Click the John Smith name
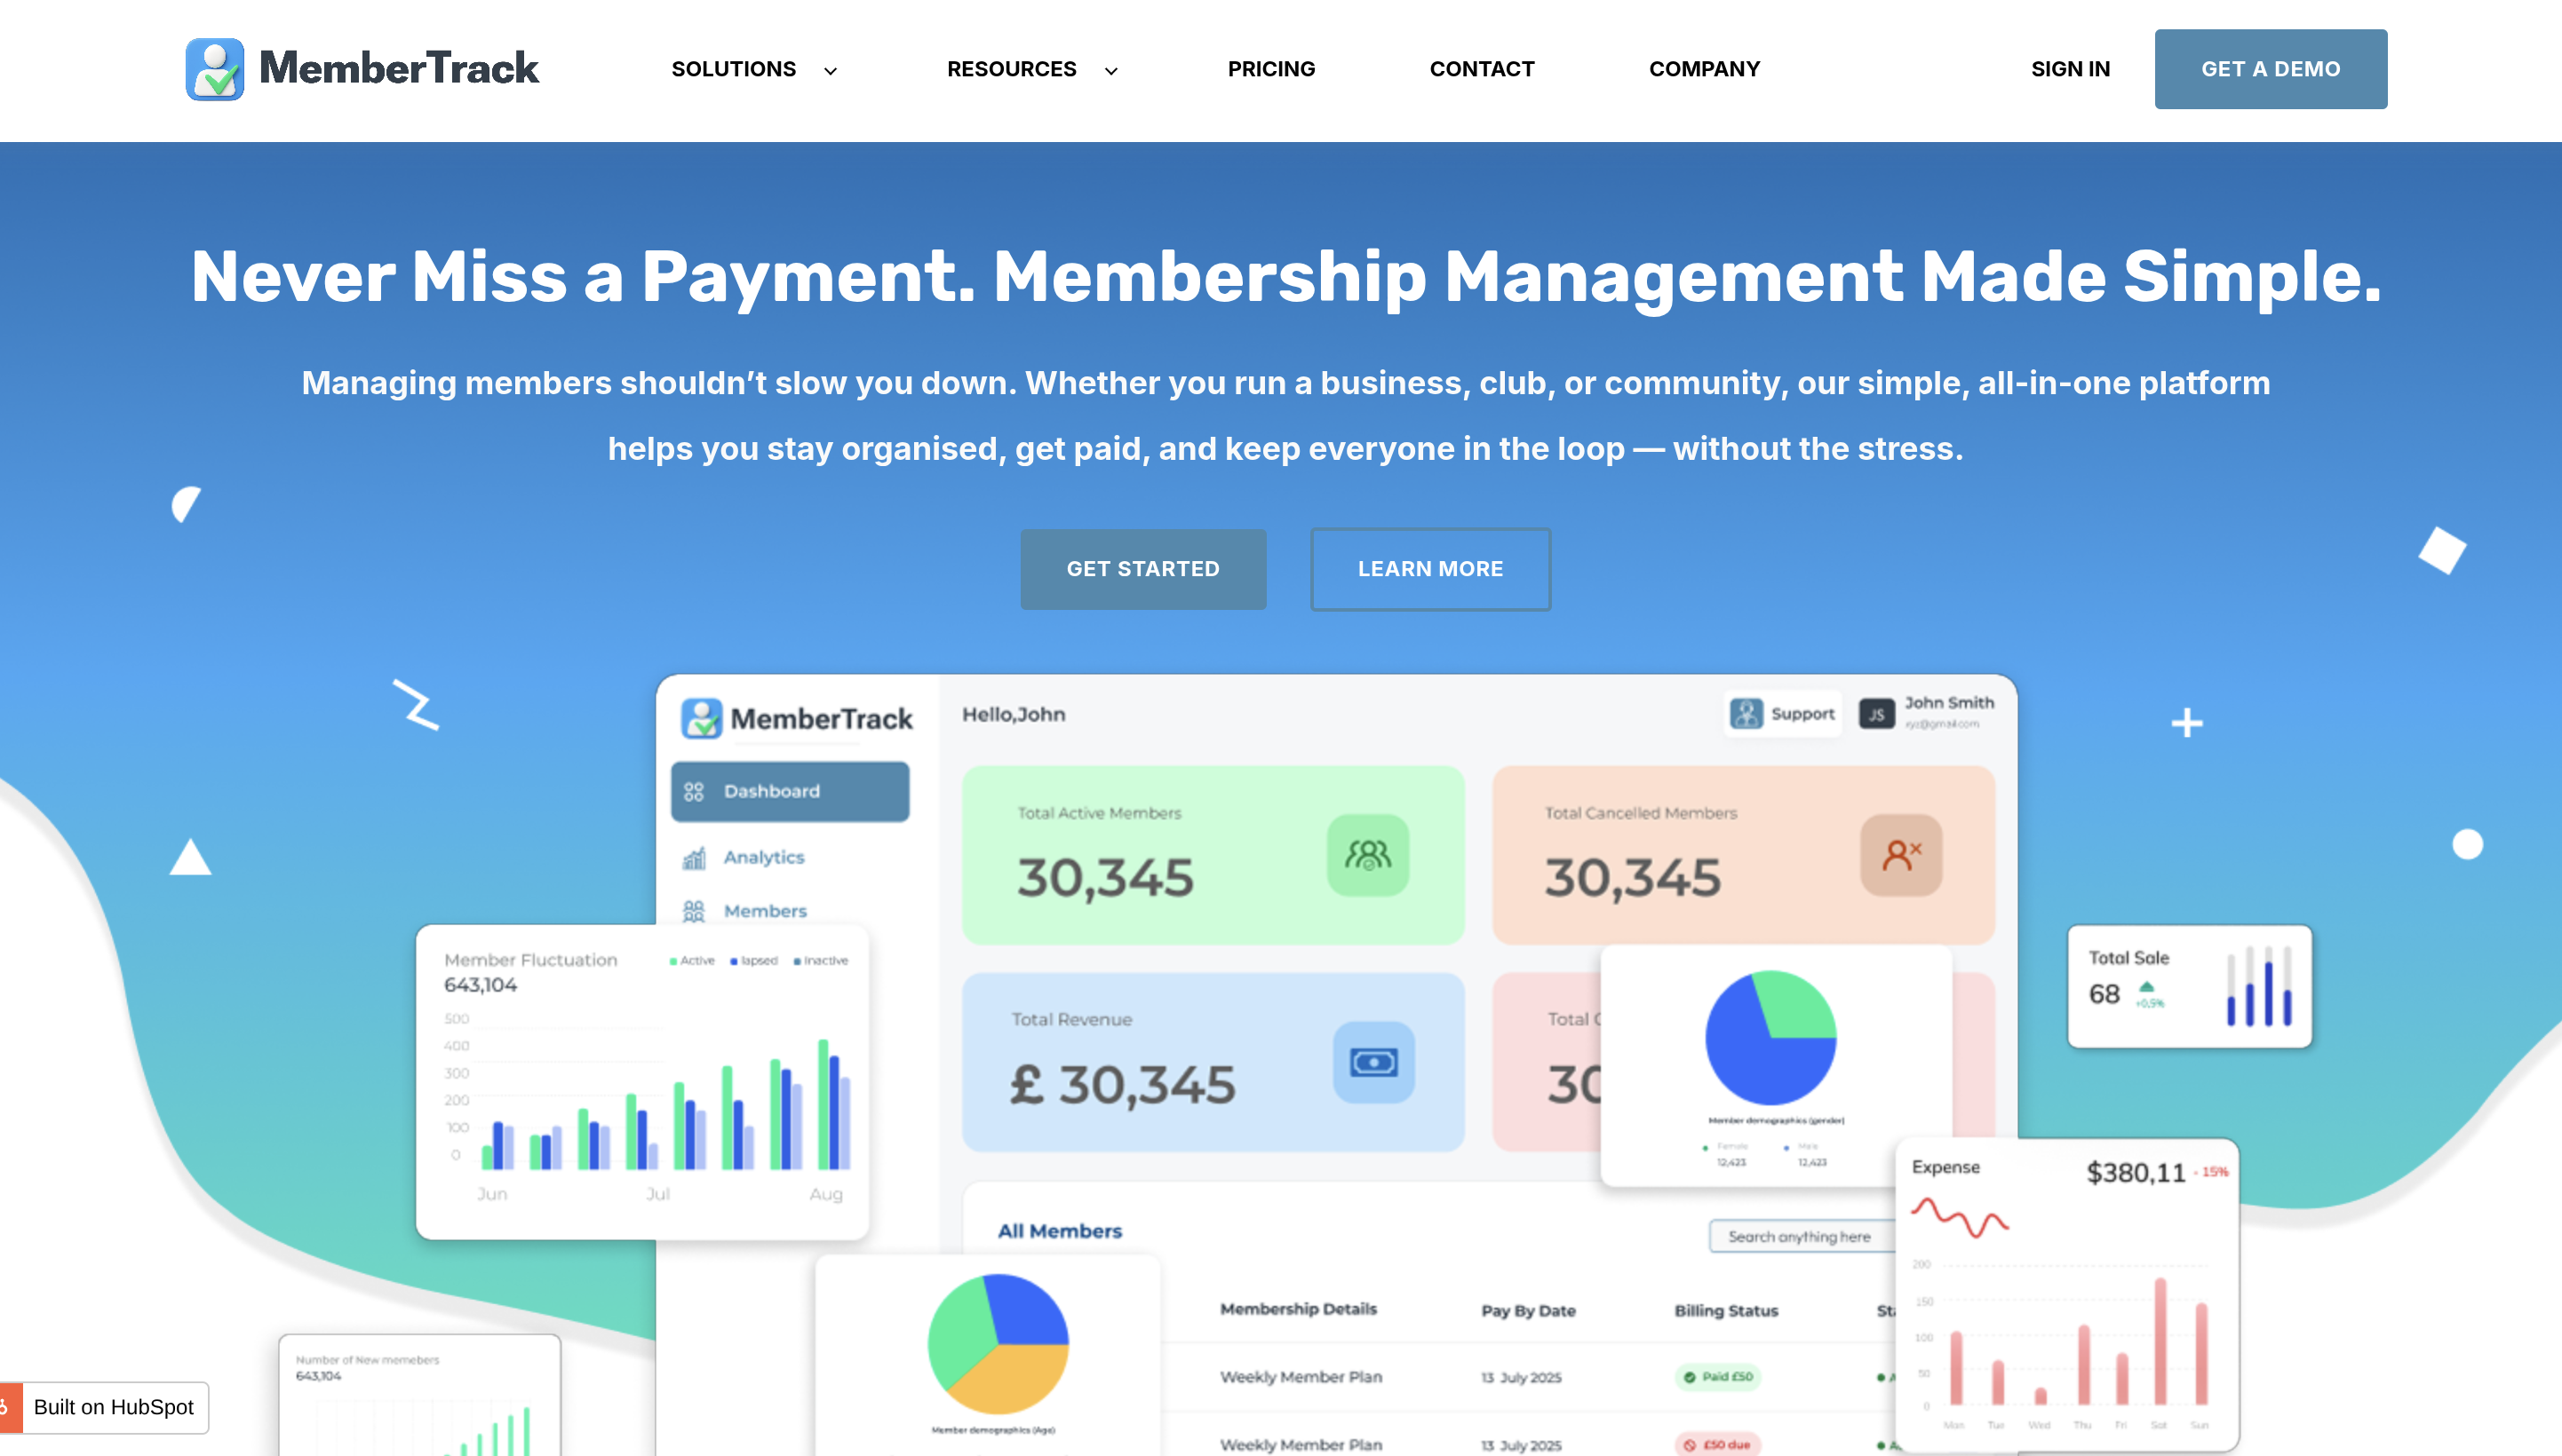Screen dimensions: 2562x1456 [x=1949, y=703]
